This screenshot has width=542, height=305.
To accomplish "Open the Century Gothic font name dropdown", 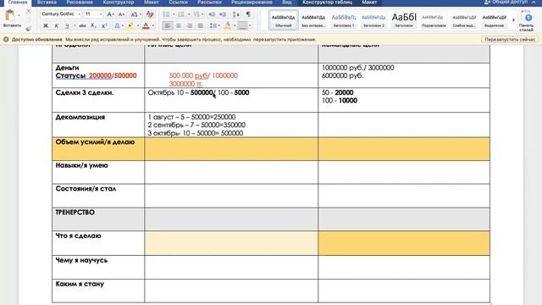I will point(79,14).
